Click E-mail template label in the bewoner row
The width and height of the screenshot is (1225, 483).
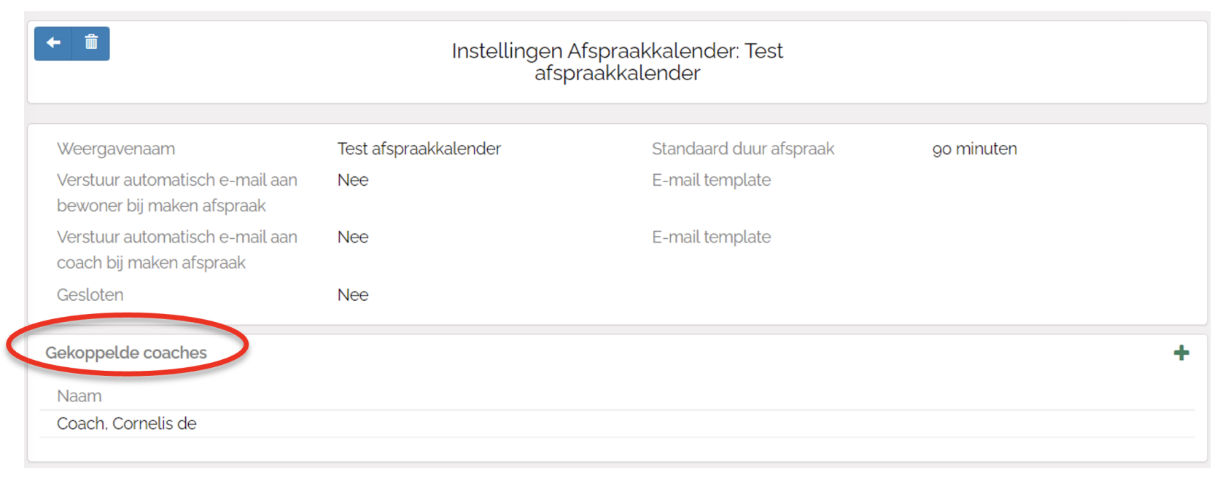point(711,181)
